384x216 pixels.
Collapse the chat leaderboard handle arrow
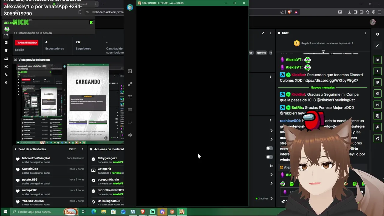pyautogui.click(x=323, y=52)
